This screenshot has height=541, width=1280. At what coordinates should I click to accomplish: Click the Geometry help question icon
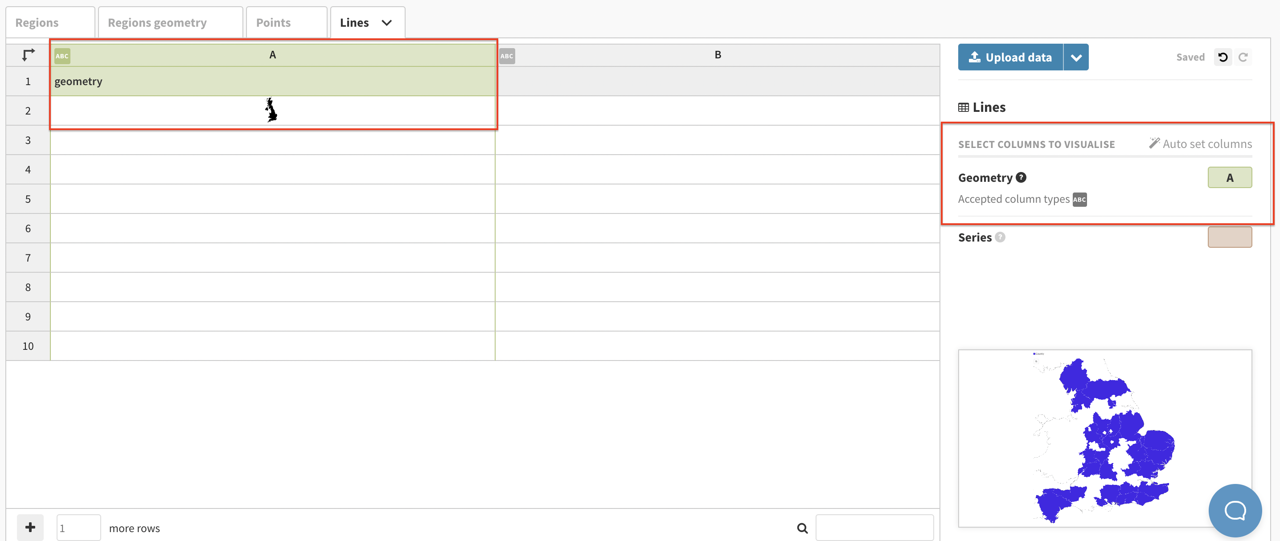coord(1021,177)
